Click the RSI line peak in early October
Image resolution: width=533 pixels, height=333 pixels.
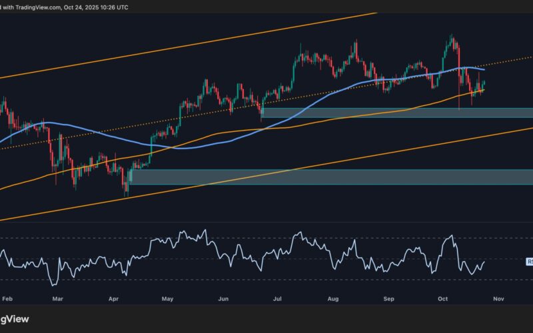point(452,236)
